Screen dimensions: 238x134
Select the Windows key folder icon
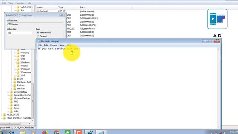pyautogui.click(x=18, y=63)
